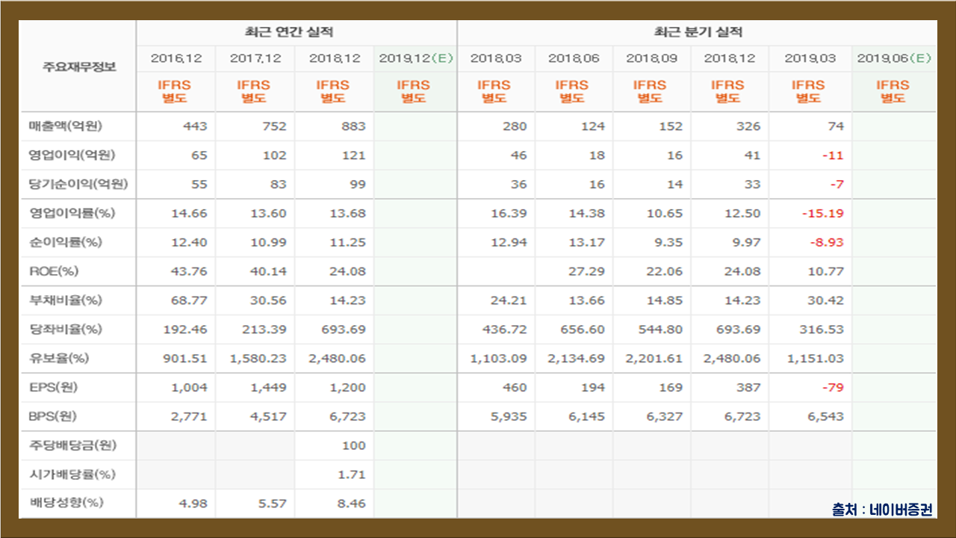
Task: Click the 40.14 ROE value
Action: click(x=270, y=271)
